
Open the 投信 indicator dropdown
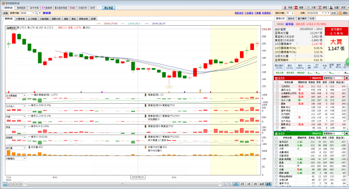pos(25,127)
